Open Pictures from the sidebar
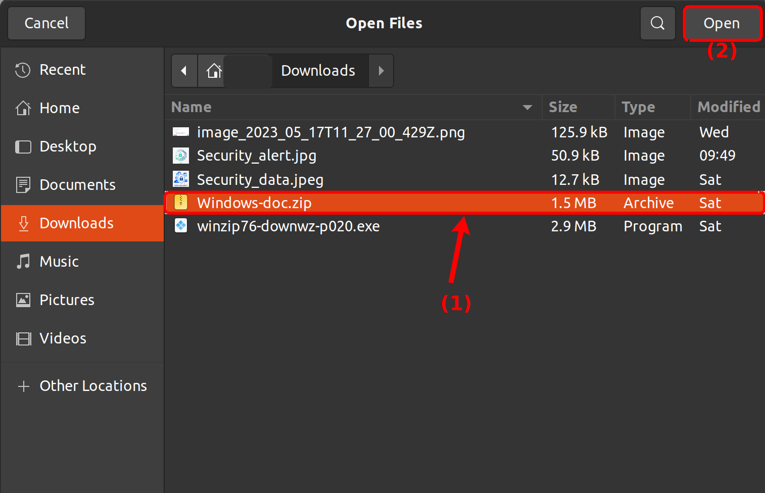Image resolution: width=765 pixels, height=493 pixels. [x=66, y=300]
